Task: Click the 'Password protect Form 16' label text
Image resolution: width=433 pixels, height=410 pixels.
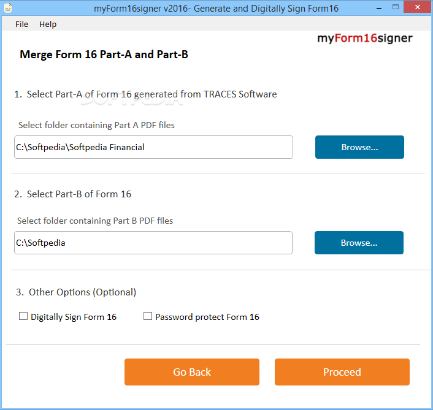Action: (207, 317)
